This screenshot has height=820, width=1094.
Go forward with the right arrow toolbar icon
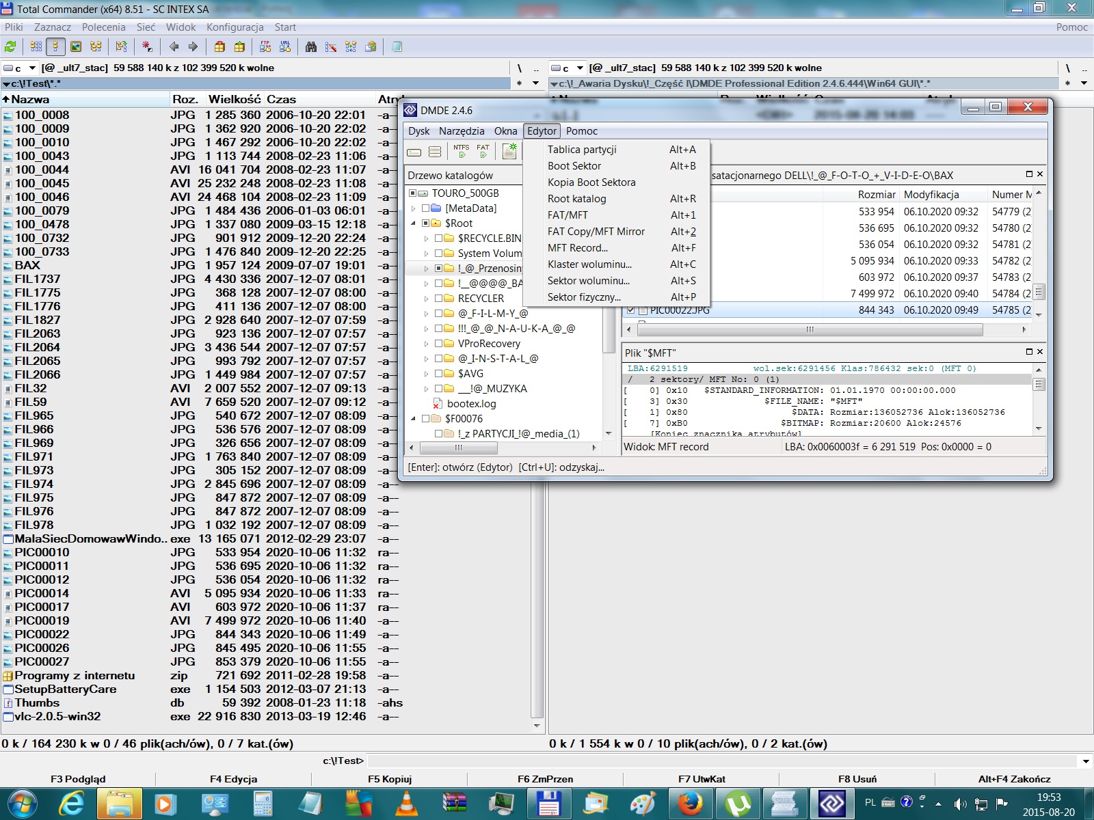(x=194, y=46)
